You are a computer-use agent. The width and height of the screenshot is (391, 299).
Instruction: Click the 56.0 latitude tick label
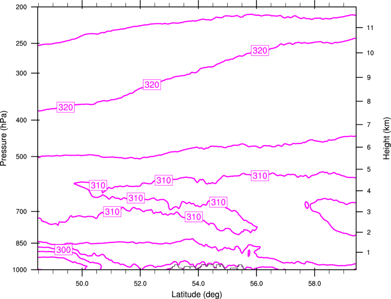256,284
